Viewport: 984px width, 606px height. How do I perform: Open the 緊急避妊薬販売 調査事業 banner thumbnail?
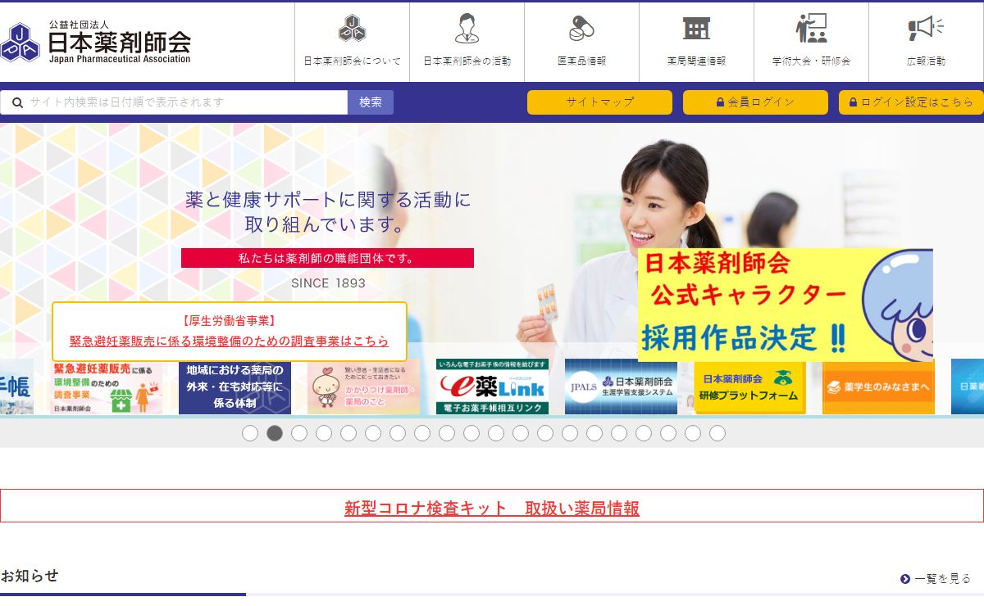[106, 387]
